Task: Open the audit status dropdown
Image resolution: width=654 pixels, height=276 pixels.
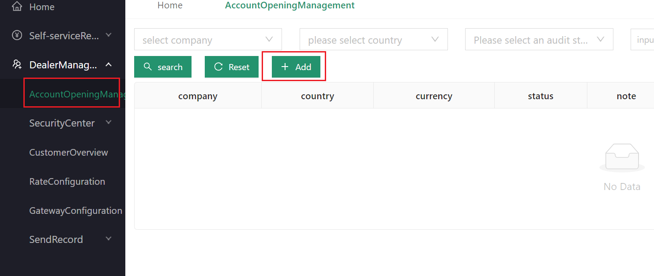Action: (539, 40)
